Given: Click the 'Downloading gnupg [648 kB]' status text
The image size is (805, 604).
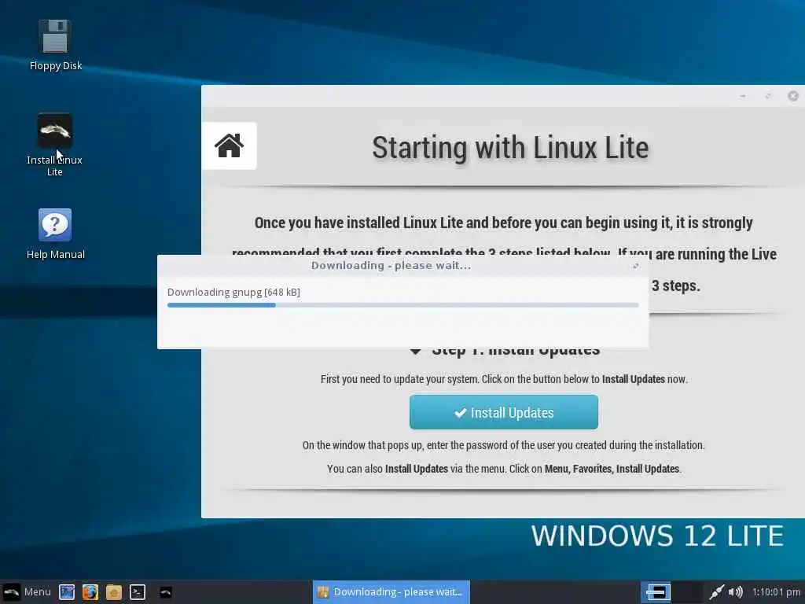Looking at the screenshot, I should pyautogui.click(x=233, y=293).
